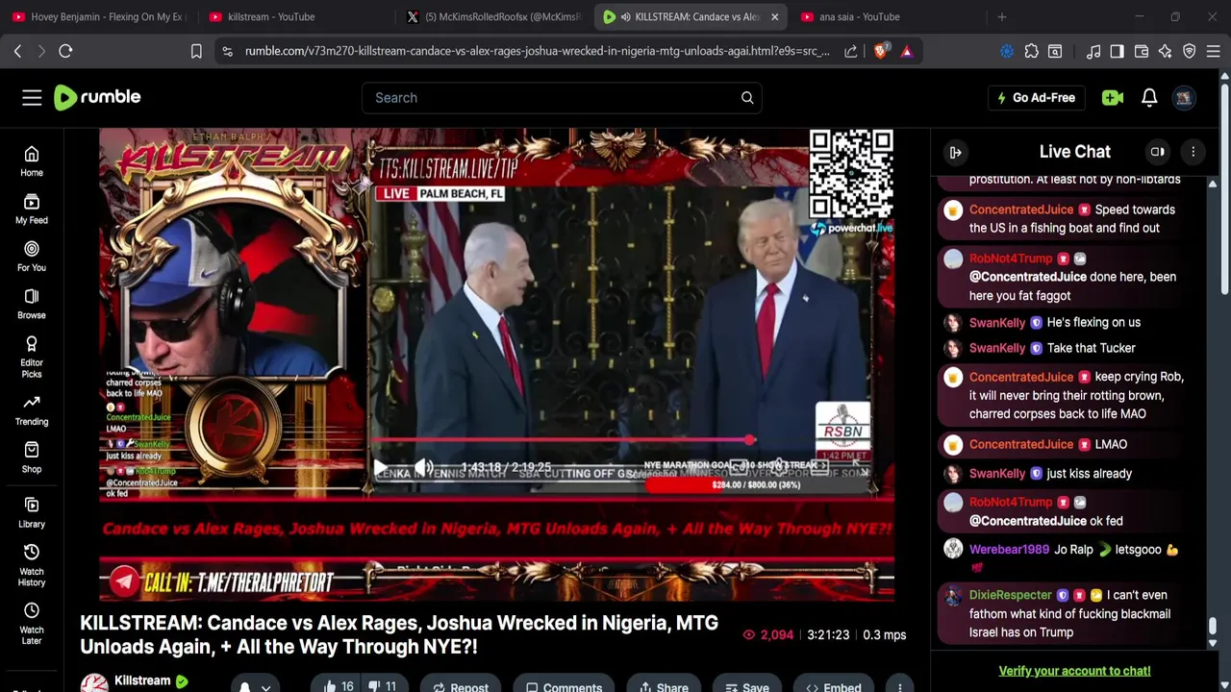This screenshot has width=1231, height=692.
Task: Click the video progress scrubber knob
Action: (750, 441)
